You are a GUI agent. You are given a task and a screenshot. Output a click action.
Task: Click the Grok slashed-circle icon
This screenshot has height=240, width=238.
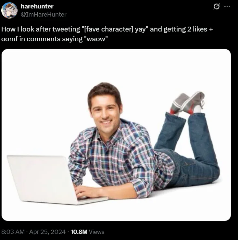pyautogui.click(x=217, y=6)
